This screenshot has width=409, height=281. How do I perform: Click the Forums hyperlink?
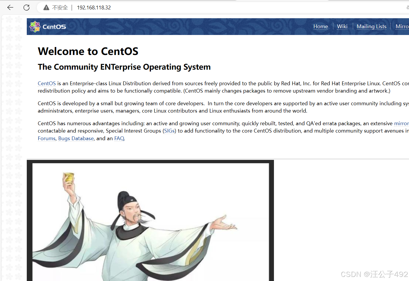pyautogui.click(x=46, y=138)
